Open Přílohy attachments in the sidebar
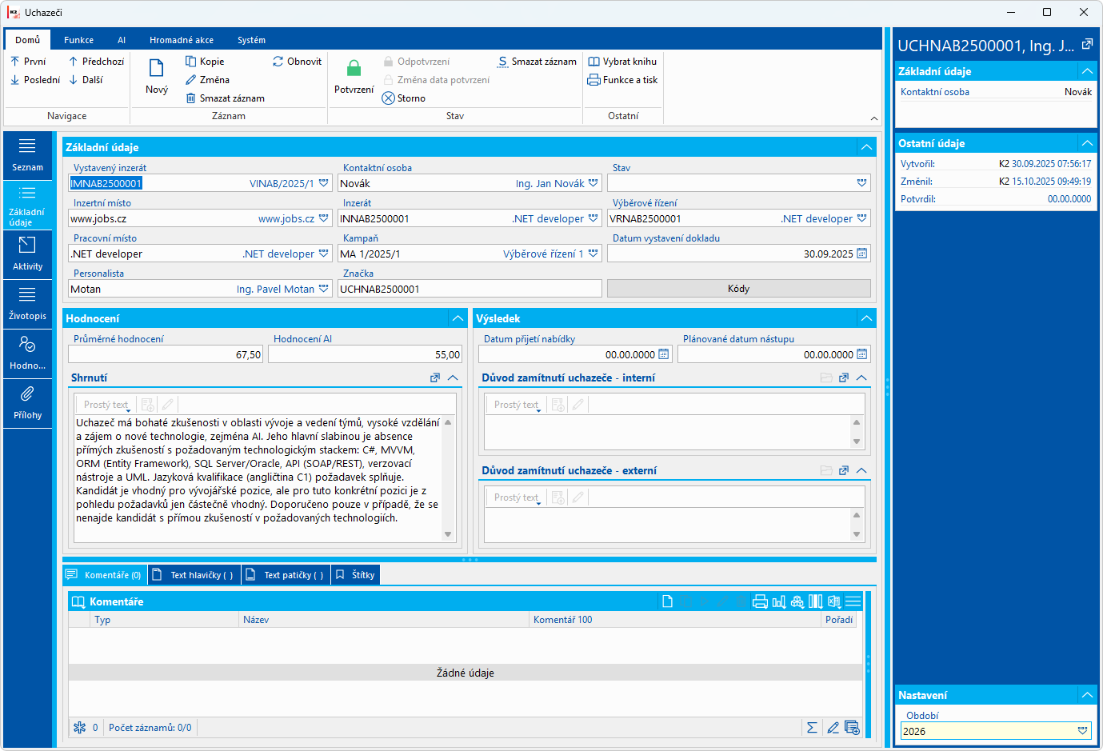Image resolution: width=1103 pixels, height=751 pixels. pyautogui.click(x=27, y=403)
